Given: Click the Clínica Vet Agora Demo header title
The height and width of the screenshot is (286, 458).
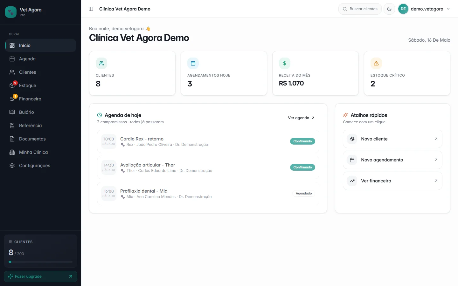Looking at the screenshot, I should pyautogui.click(x=125, y=9).
